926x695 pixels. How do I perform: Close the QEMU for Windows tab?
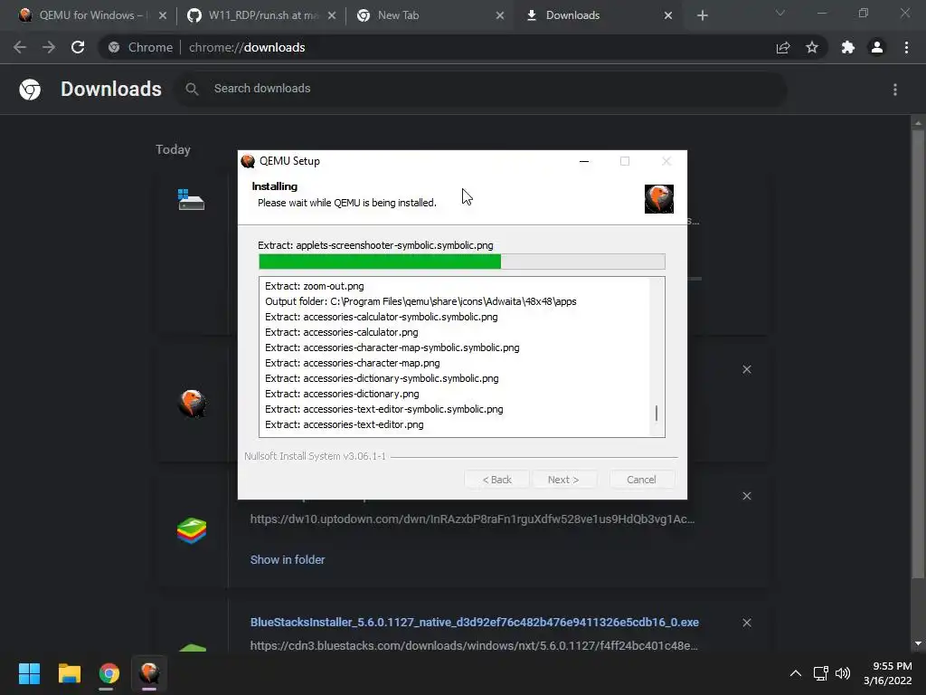pyautogui.click(x=163, y=15)
